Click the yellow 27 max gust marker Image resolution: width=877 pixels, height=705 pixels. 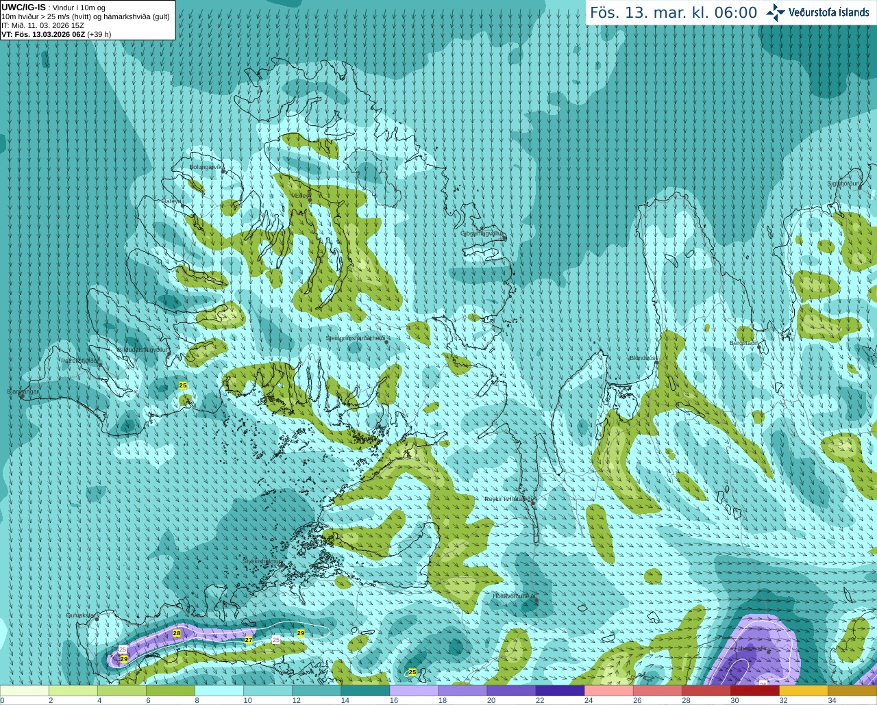[x=249, y=640]
